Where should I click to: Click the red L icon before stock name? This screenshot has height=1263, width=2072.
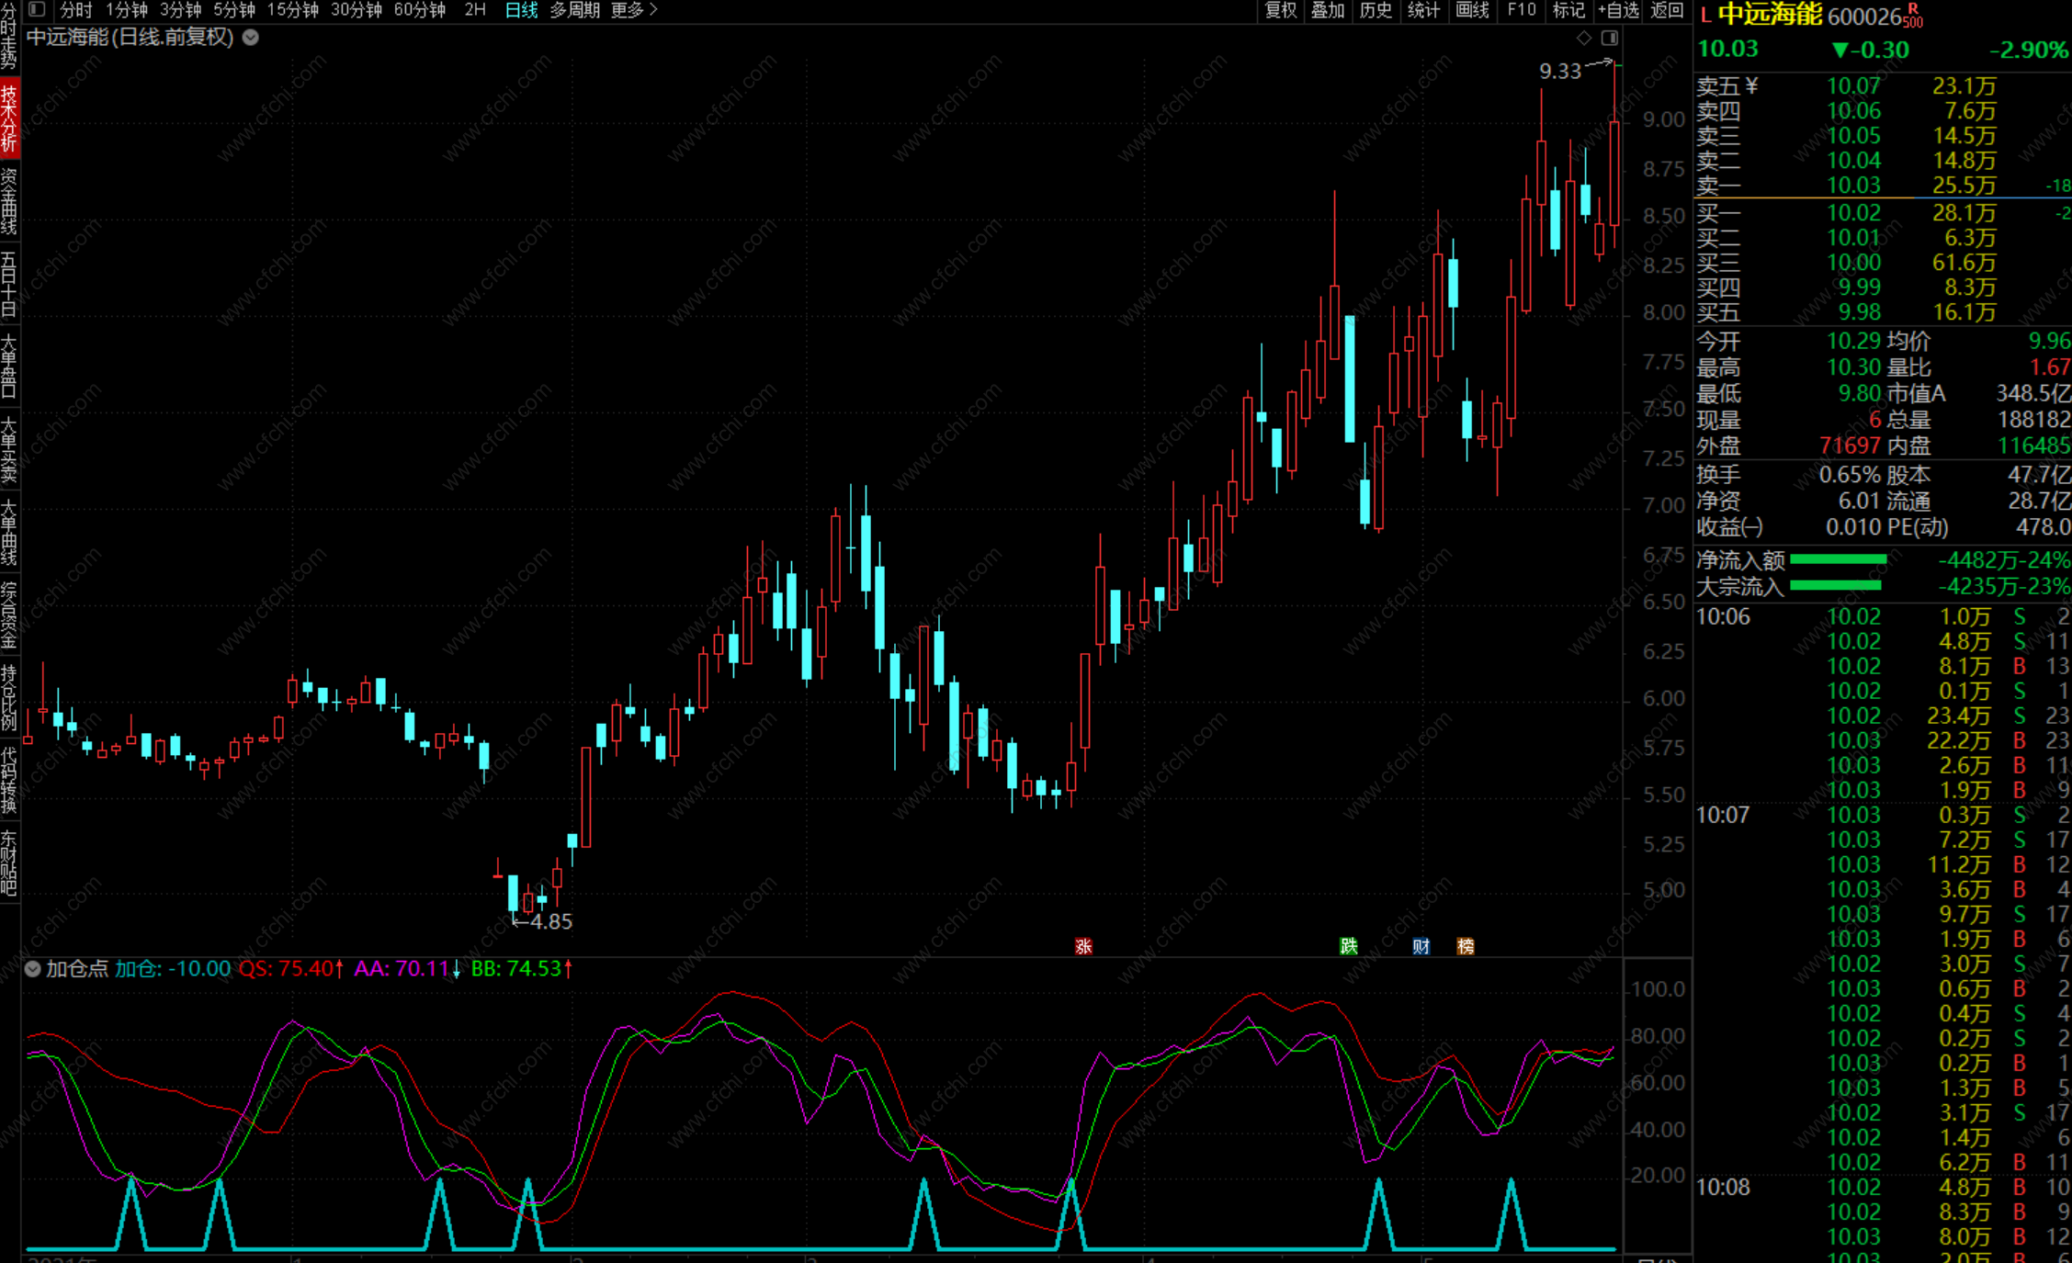(x=1705, y=16)
